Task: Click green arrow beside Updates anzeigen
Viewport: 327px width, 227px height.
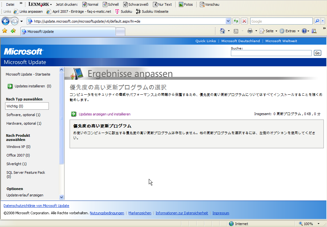Action: point(74,114)
